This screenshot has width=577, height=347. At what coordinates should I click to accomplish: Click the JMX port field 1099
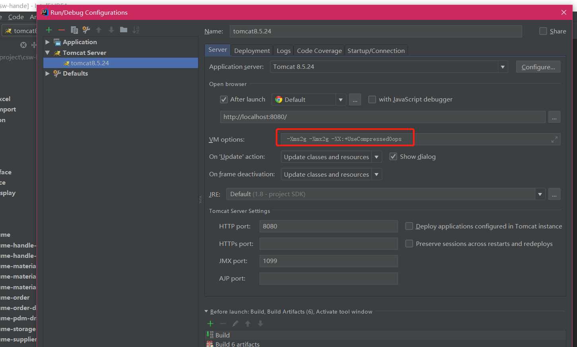pyautogui.click(x=328, y=261)
